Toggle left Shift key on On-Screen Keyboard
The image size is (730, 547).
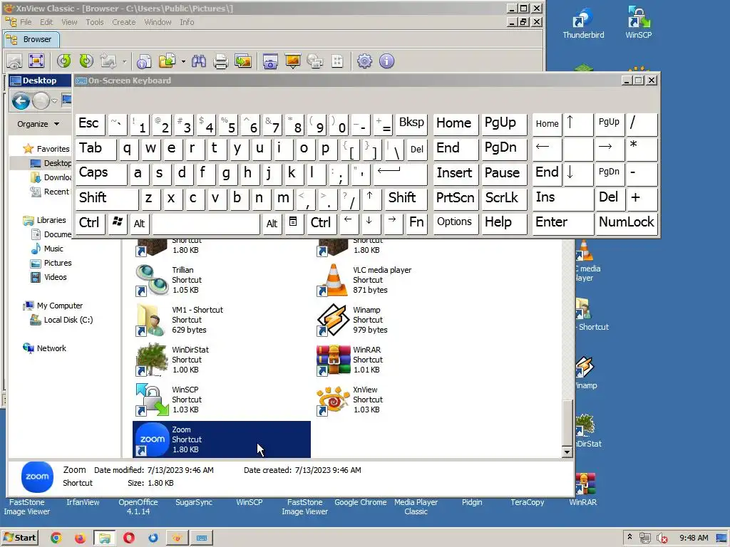coord(107,198)
